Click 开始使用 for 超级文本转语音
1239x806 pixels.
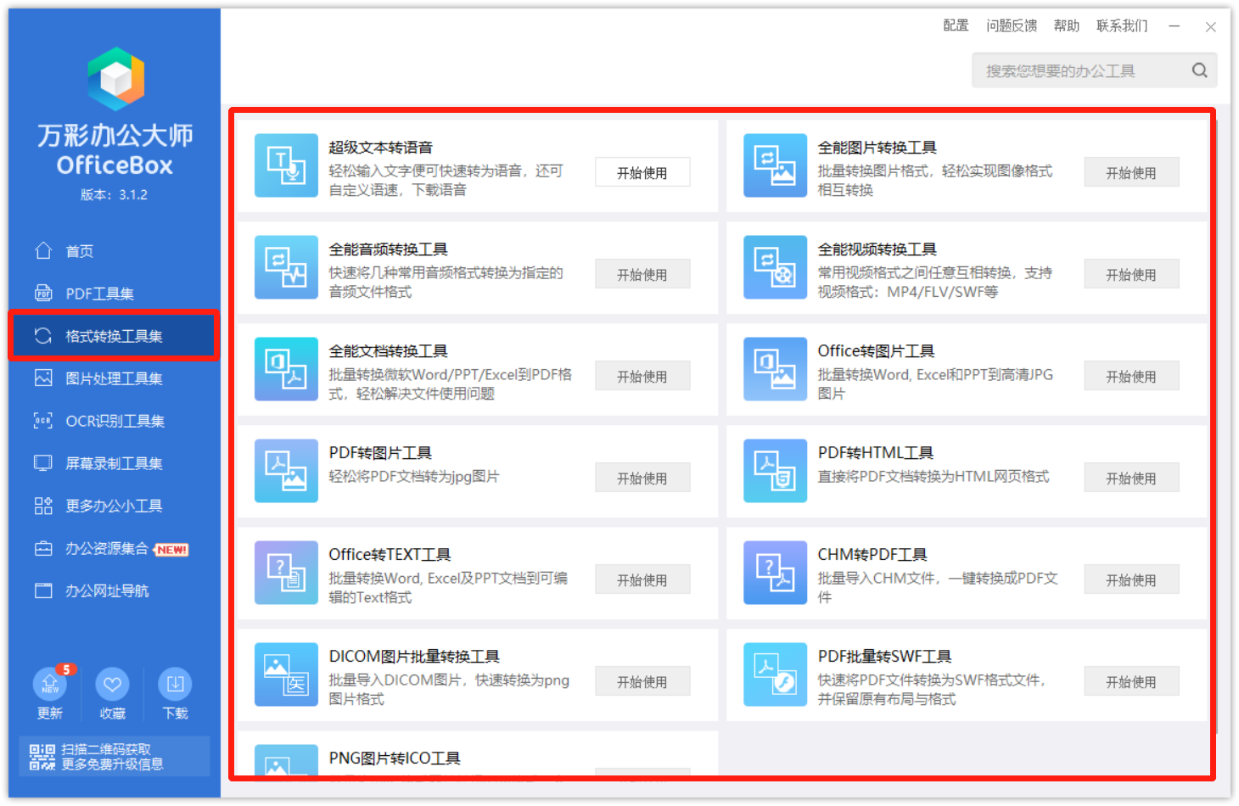click(x=642, y=172)
